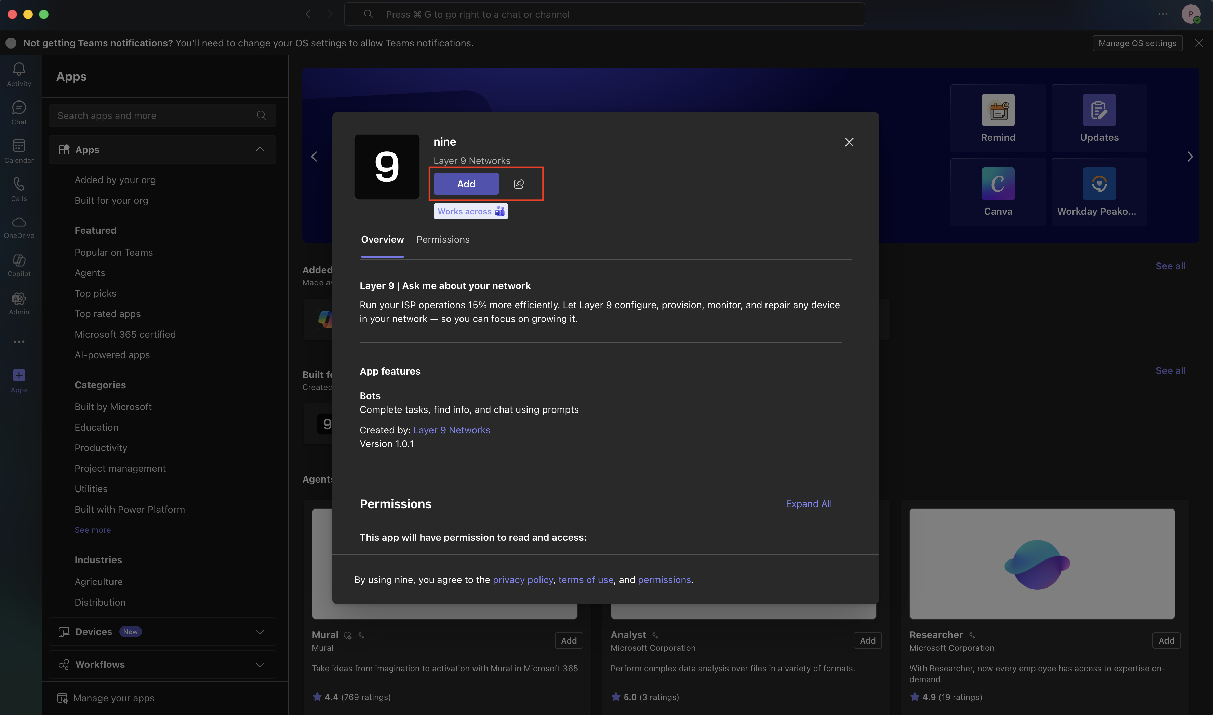The height and width of the screenshot is (715, 1213).
Task: Add the Researcher agent
Action: coord(1166,640)
